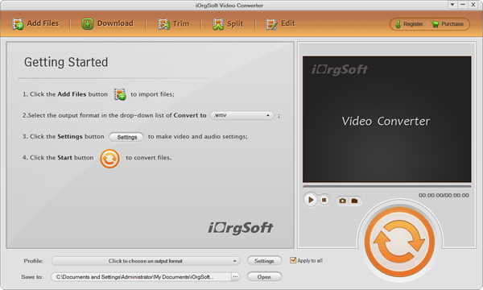Start conversion with the big orange button
Viewport: 483px width, 290px height.
(399, 242)
